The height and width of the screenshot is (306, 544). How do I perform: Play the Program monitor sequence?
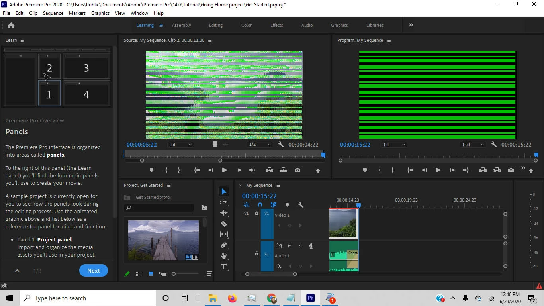click(x=438, y=170)
